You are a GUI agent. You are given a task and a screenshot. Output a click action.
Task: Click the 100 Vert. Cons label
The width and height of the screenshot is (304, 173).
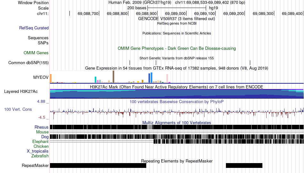click(x=18, y=109)
